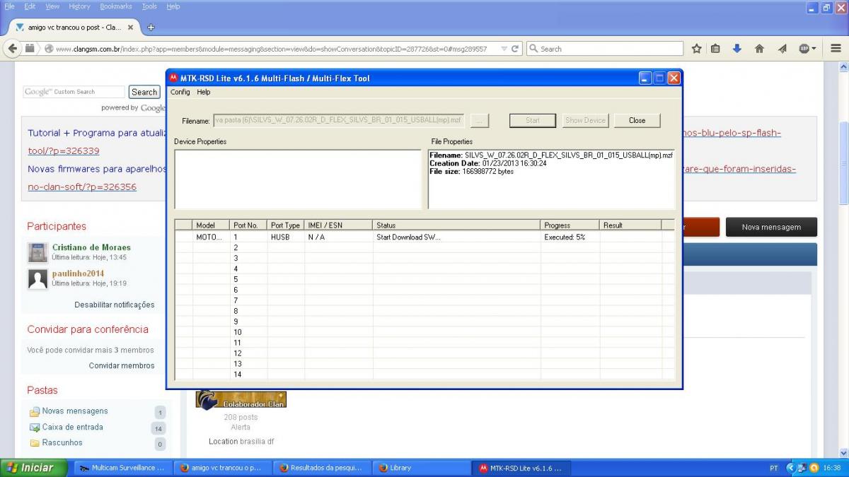This screenshot has width=849, height=477.
Task: Open the Firefox View menu
Action: point(52,6)
